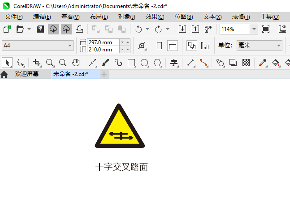Open the 文本(X) menu
Screen dimensions: 290x211
212,17
